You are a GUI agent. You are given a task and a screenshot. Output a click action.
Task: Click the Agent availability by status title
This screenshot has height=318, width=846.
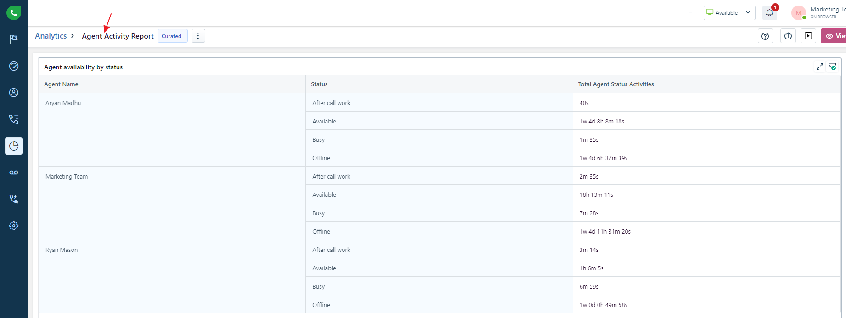coord(83,67)
